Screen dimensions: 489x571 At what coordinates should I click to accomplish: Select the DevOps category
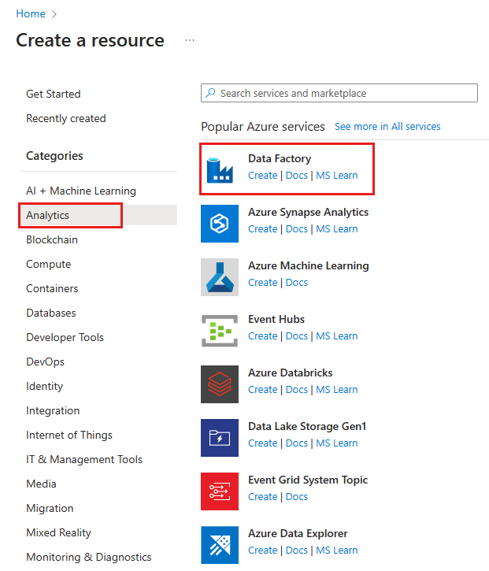[x=45, y=362]
